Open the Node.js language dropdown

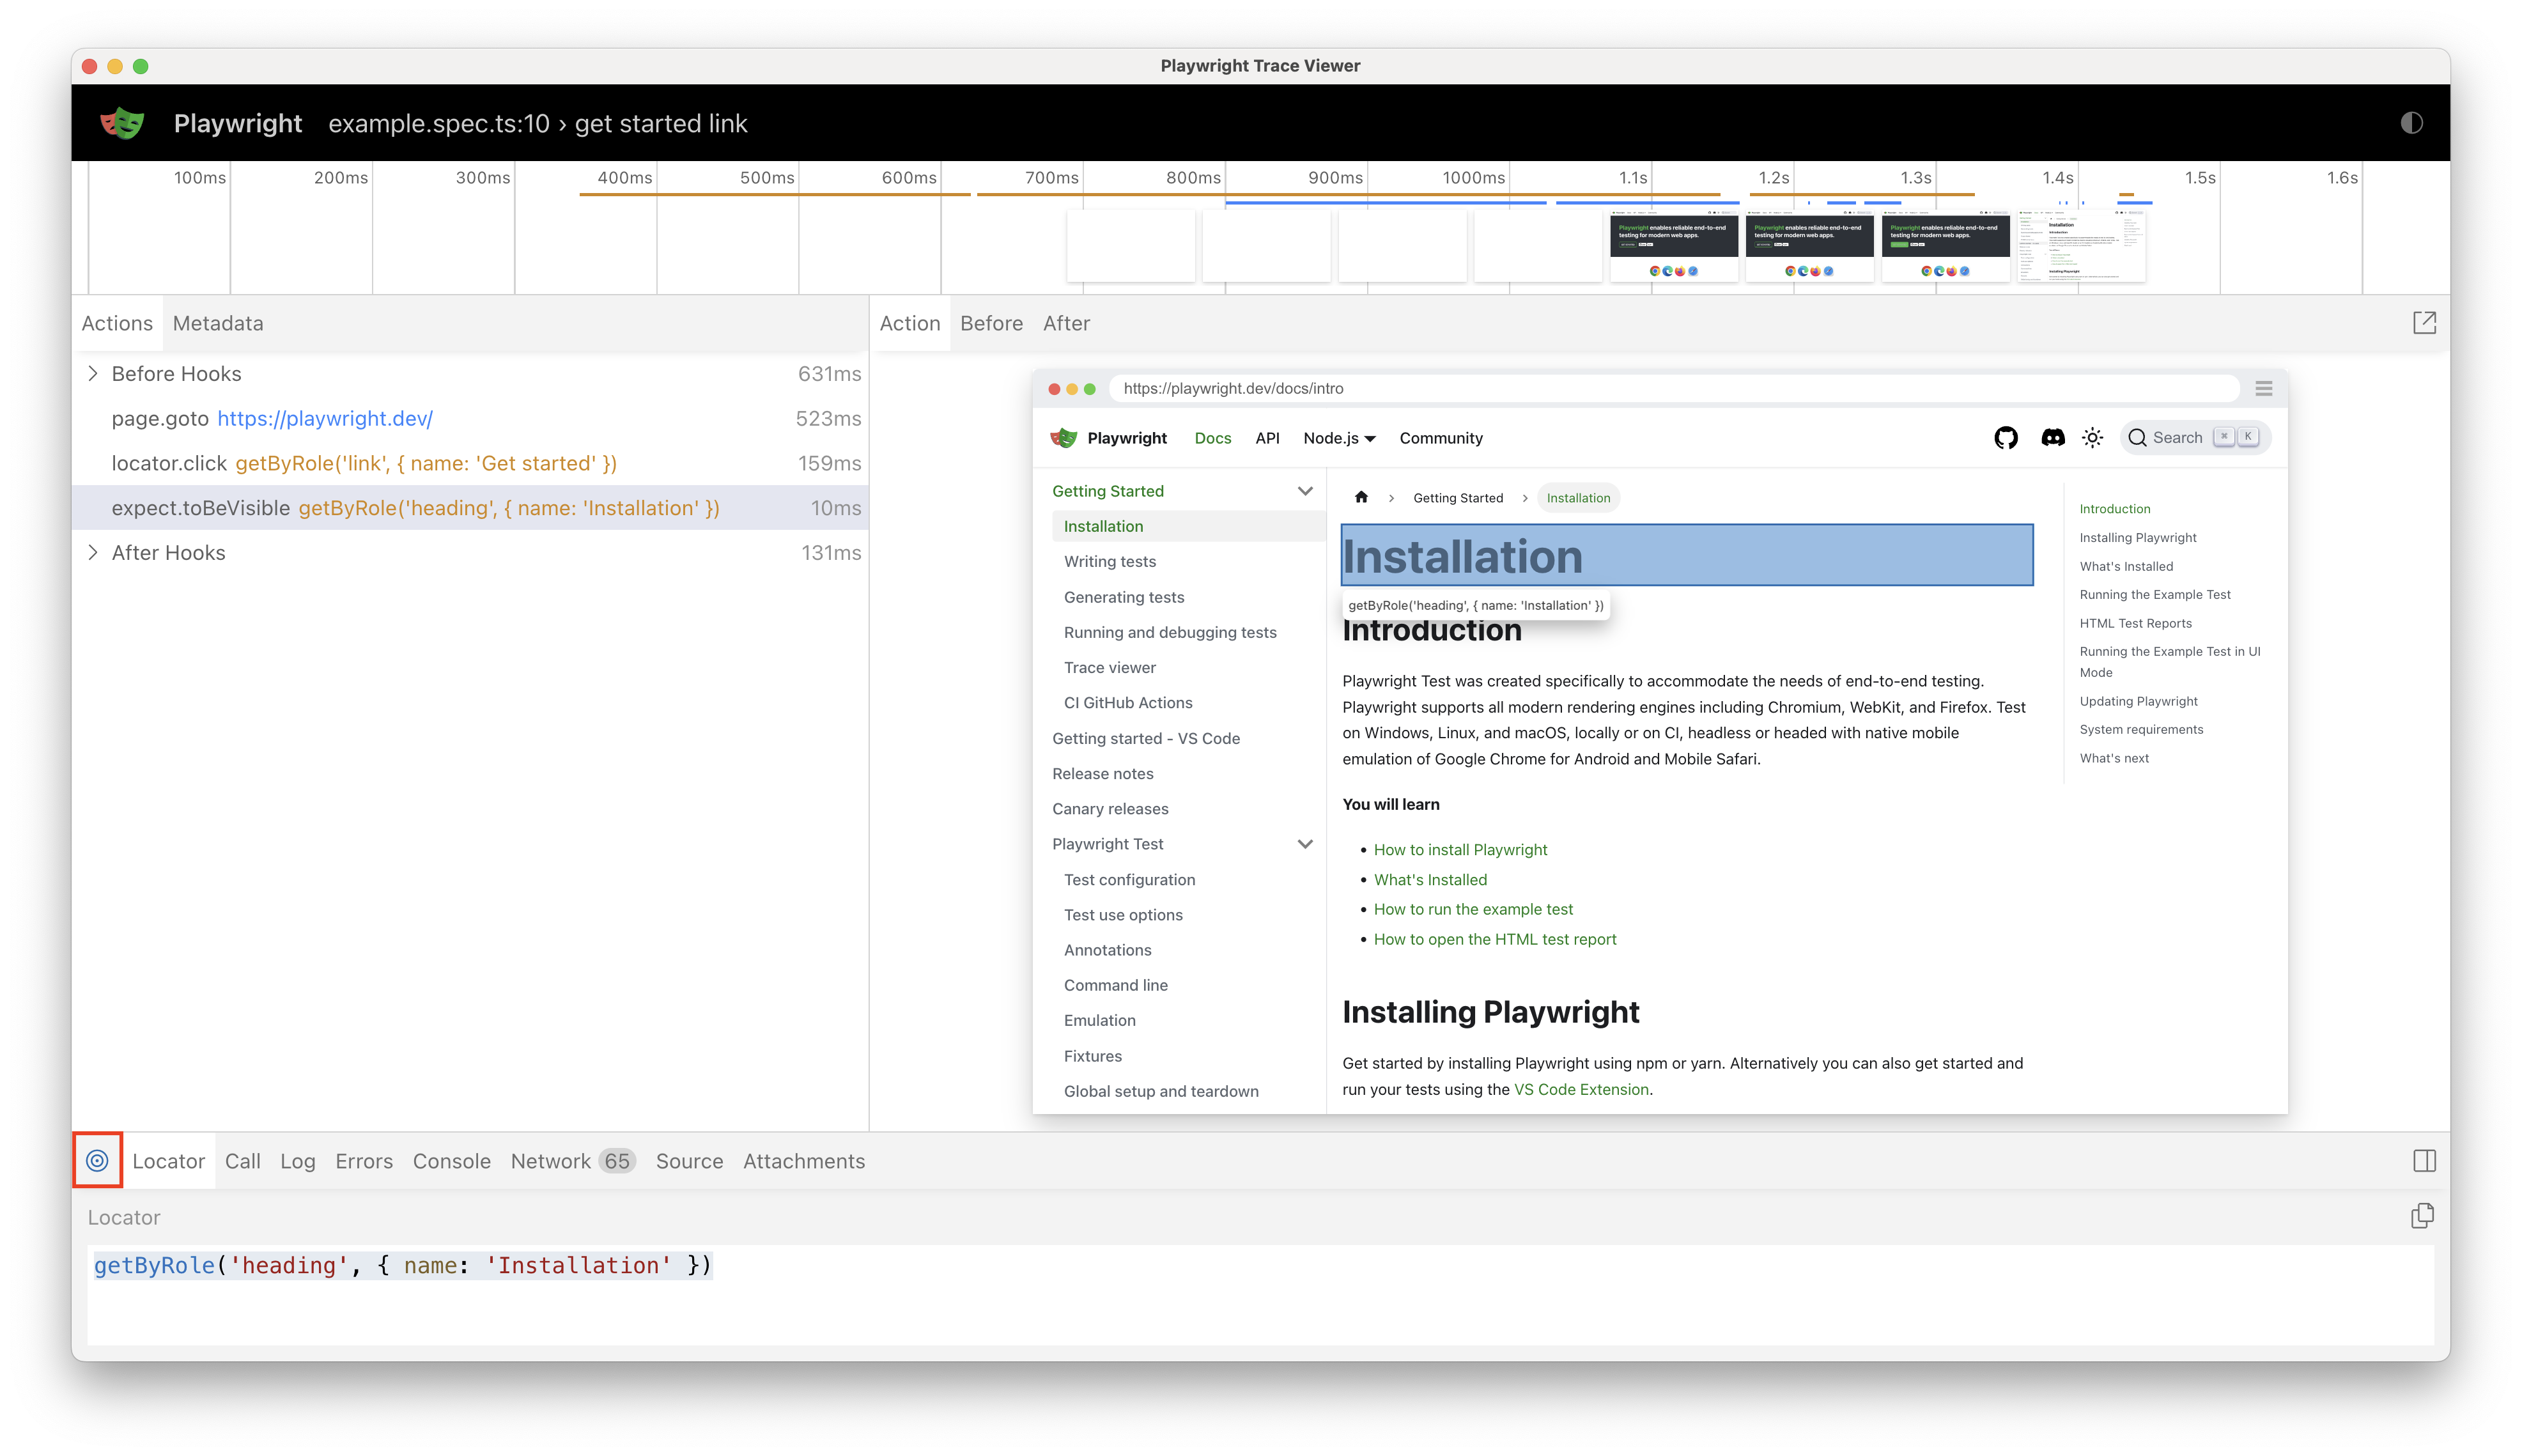pyautogui.click(x=1339, y=438)
